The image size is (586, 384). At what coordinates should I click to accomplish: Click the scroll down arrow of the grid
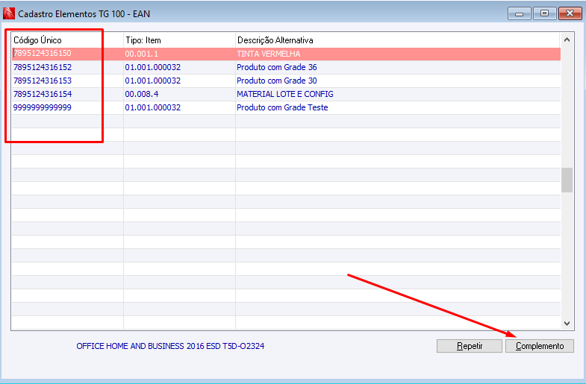(567, 323)
